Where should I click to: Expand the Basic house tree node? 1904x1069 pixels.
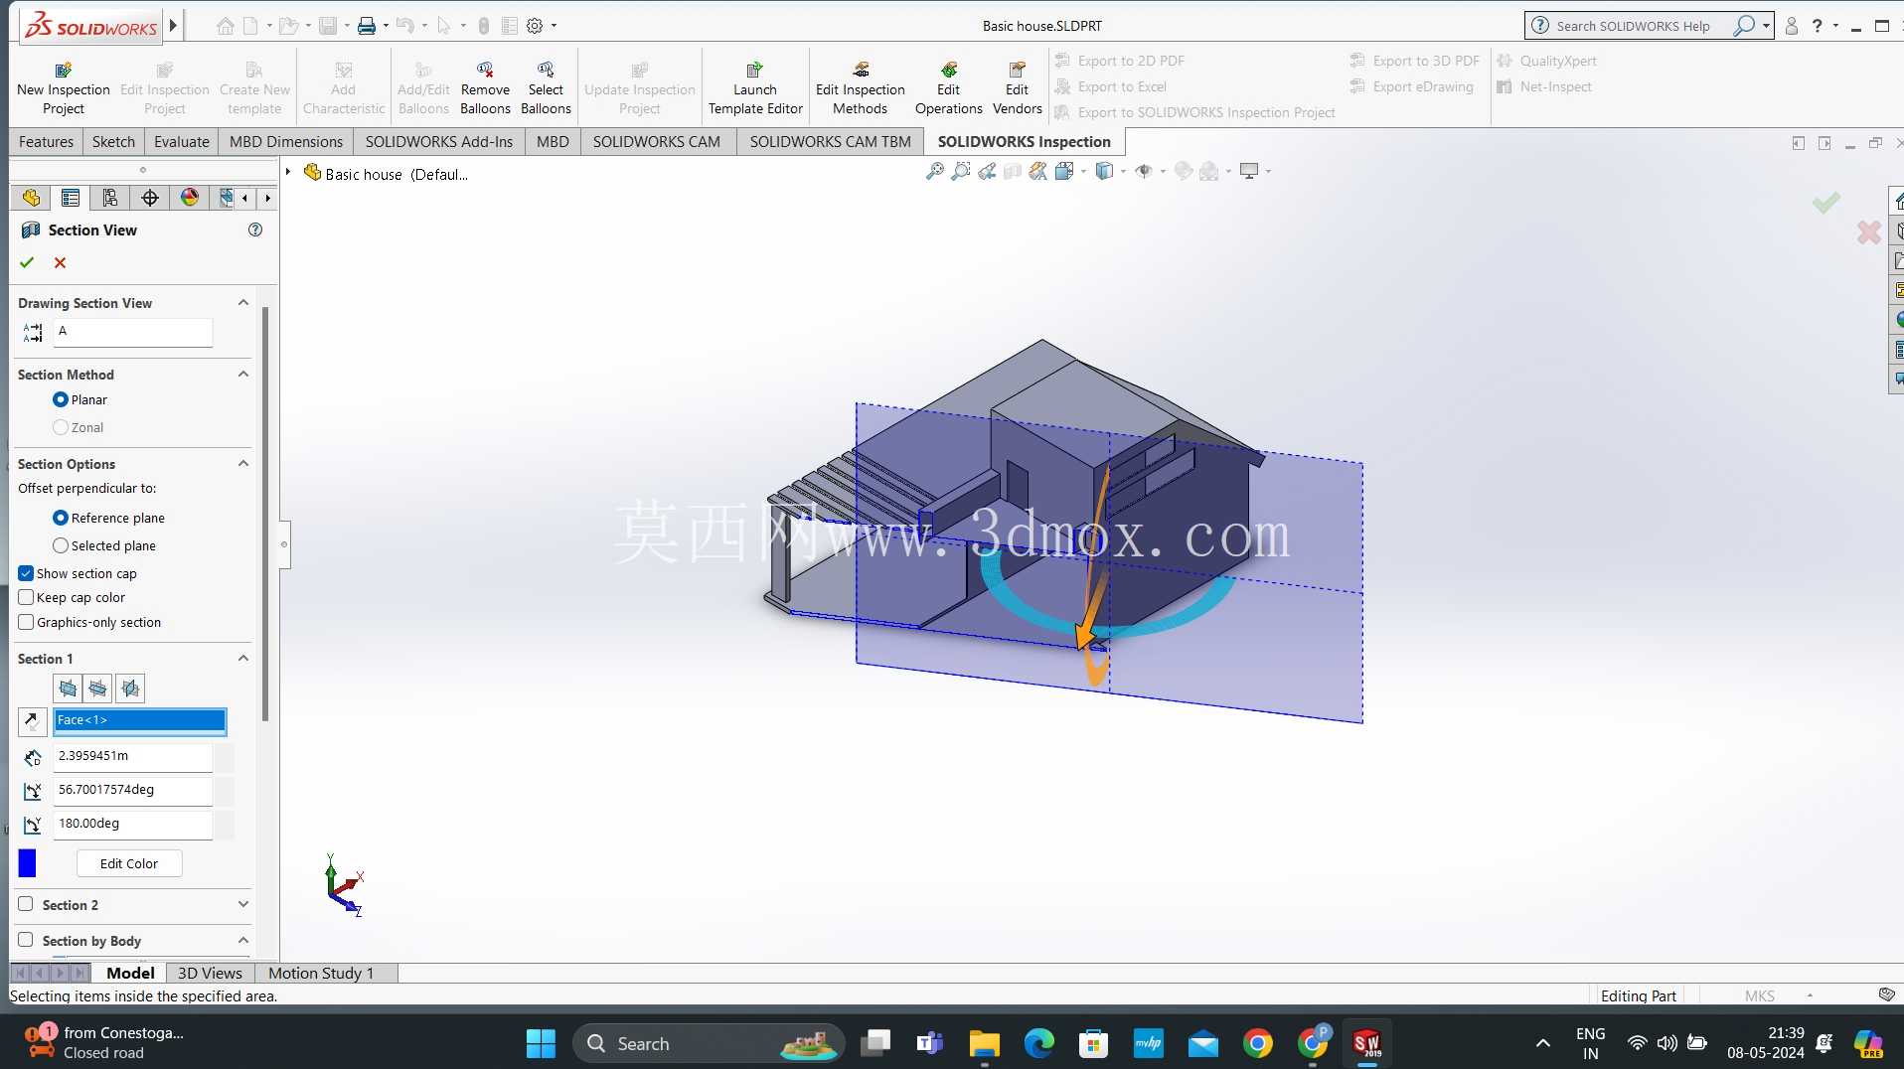tap(288, 173)
